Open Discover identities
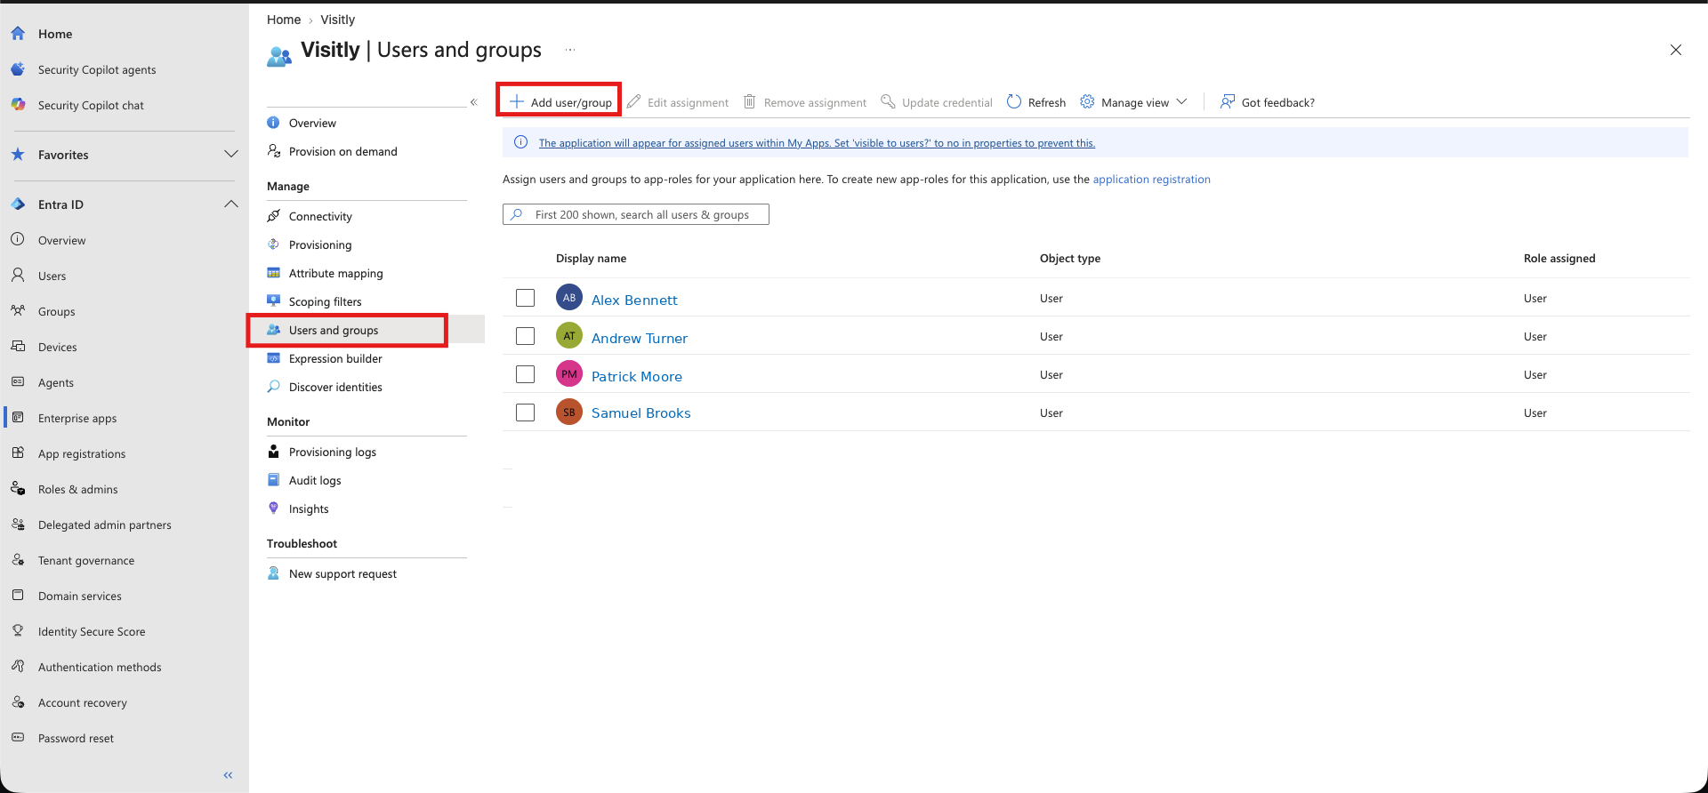This screenshot has width=1708, height=793. click(335, 387)
